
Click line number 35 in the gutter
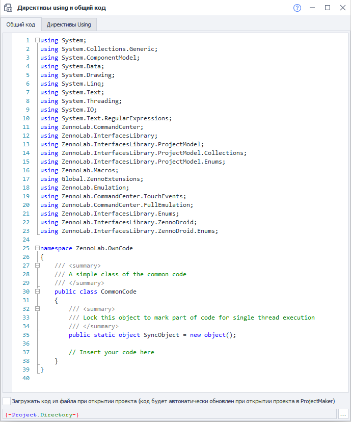pyautogui.click(x=26, y=335)
